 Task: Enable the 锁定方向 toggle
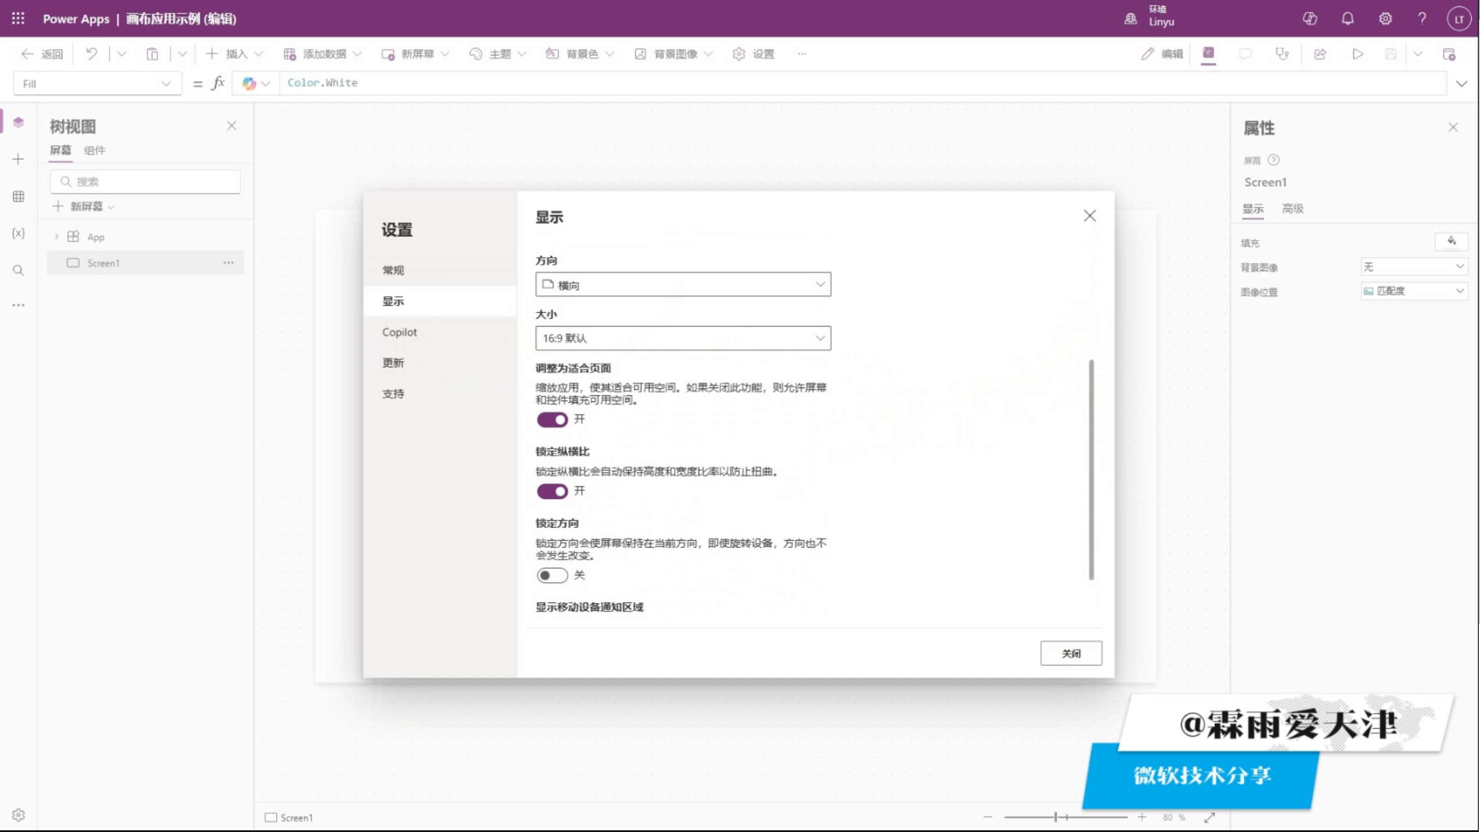tap(552, 575)
